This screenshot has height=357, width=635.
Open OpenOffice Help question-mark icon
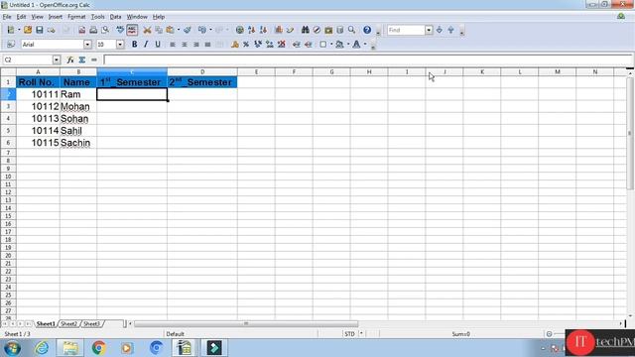click(x=367, y=30)
